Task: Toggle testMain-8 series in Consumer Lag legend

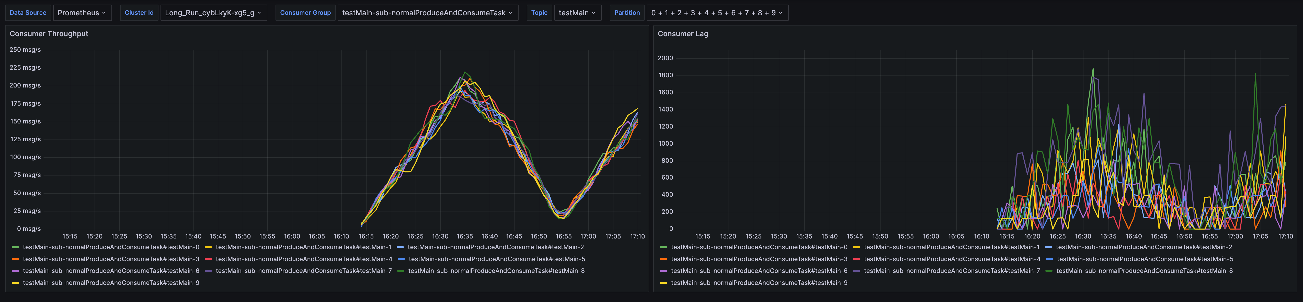Action: pyautogui.click(x=1144, y=271)
